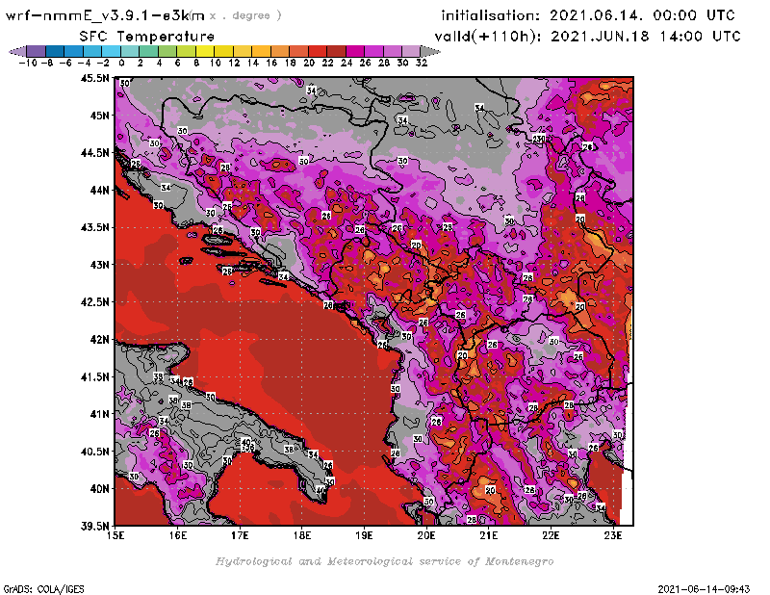This screenshot has width=770, height=595.
Task: Click the initialisation date 2021.06.14. 00:00 UTC
Action: coord(642,15)
